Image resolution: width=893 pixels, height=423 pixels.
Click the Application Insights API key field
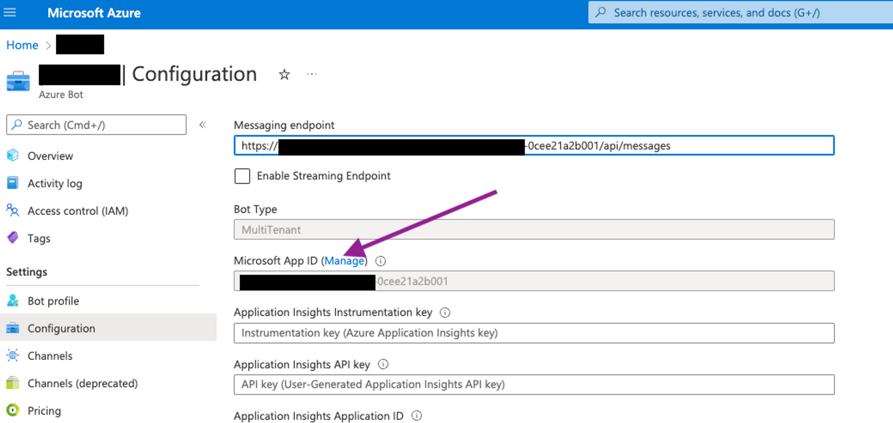click(534, 385)
